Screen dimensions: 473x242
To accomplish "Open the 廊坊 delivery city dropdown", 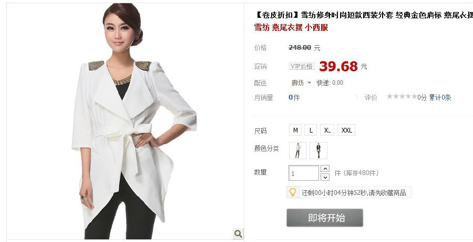I will (x=301, y=83).
